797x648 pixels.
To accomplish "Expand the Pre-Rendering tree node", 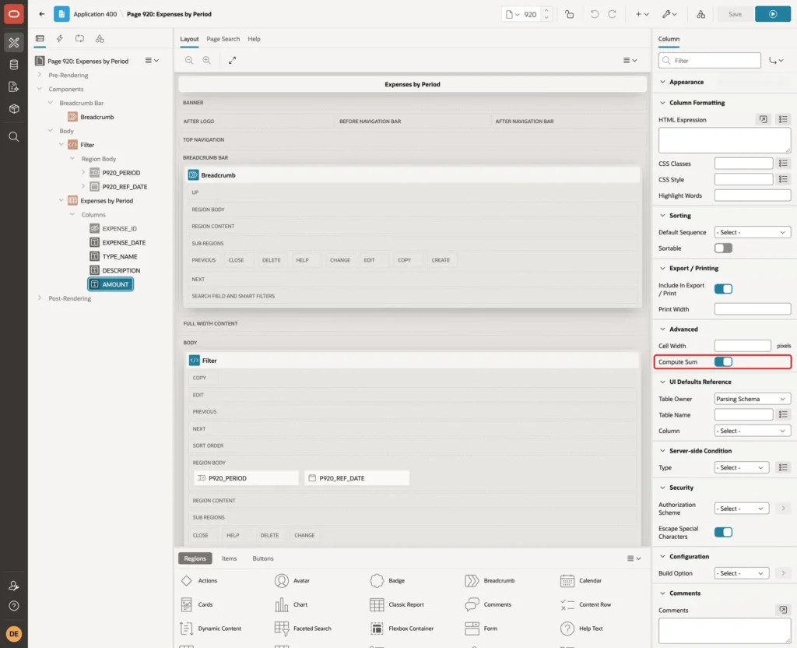I will coord(39,75).
